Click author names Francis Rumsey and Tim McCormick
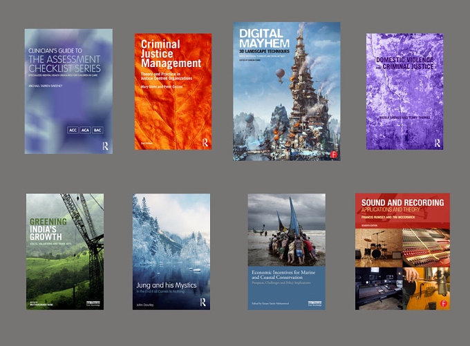 tap(388, 217)
